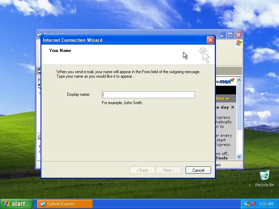Minimize the Outlook Express window
Image resolution: width=279 pixels, height=209 pixels.
click(222, 34)
